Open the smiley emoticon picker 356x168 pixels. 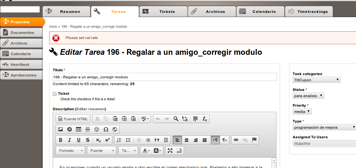97,129
